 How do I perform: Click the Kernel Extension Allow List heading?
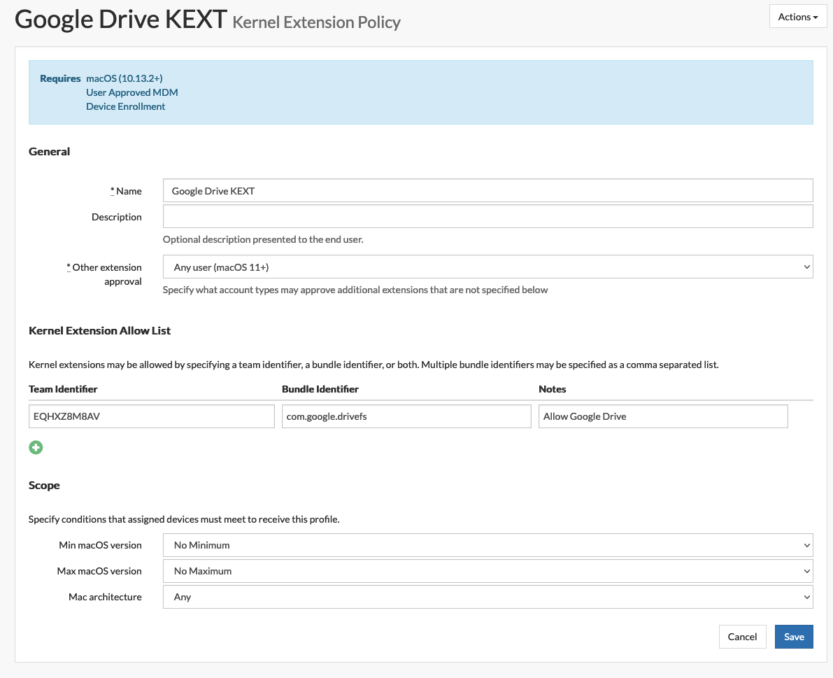[99, 330]
